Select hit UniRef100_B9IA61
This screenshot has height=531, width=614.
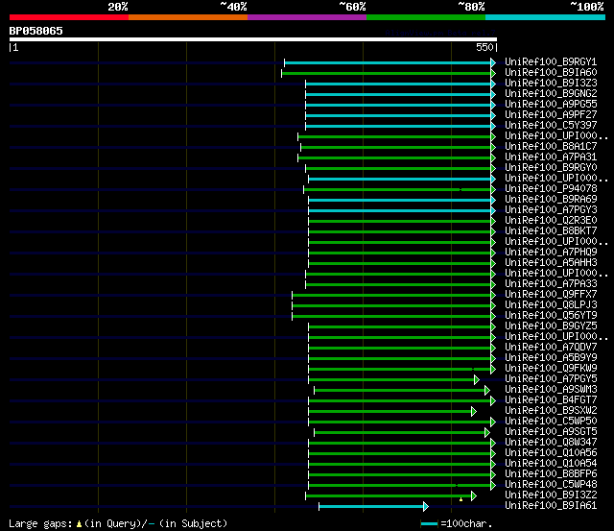coord(551,506)
